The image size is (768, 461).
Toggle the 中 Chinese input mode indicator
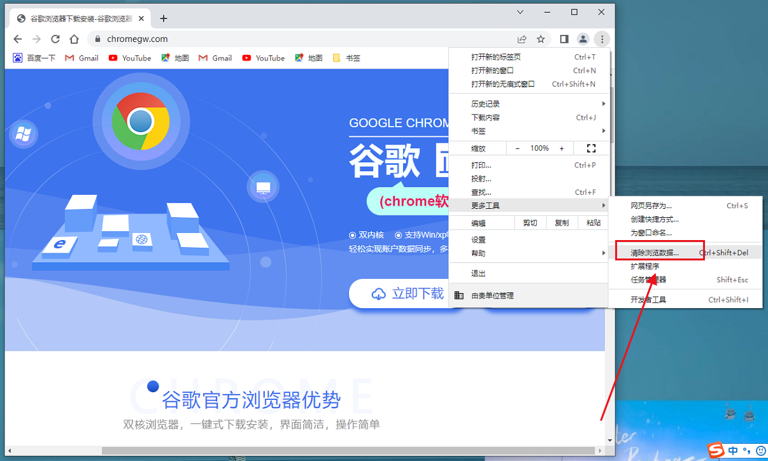click(733, 451)
